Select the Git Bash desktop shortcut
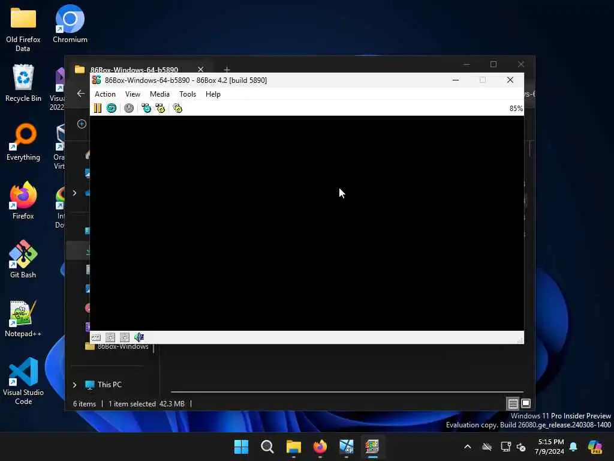The image size is (614, 461). (23, 259)
